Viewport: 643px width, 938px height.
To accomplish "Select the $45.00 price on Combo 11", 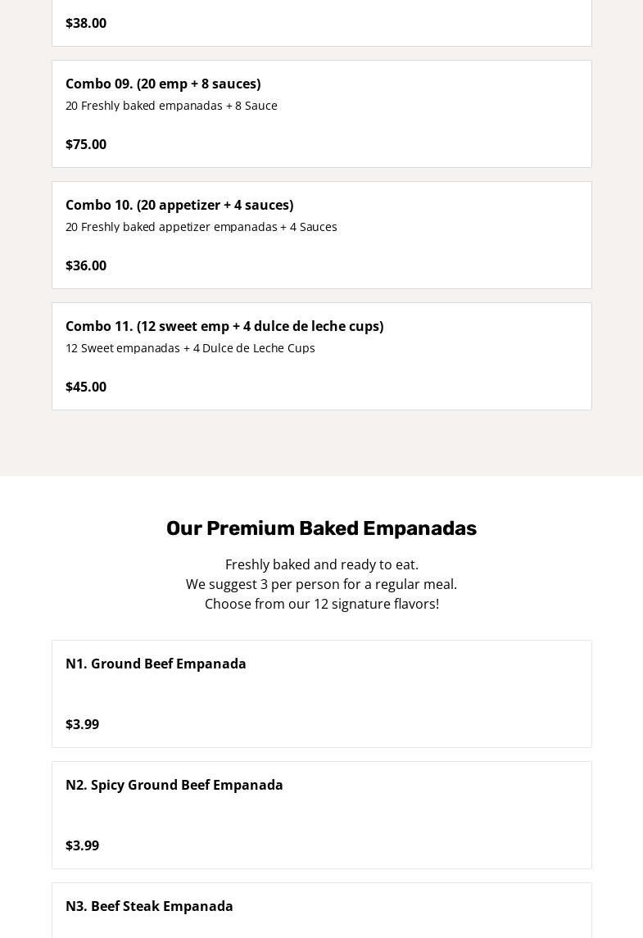I will [x=86, y=387].
